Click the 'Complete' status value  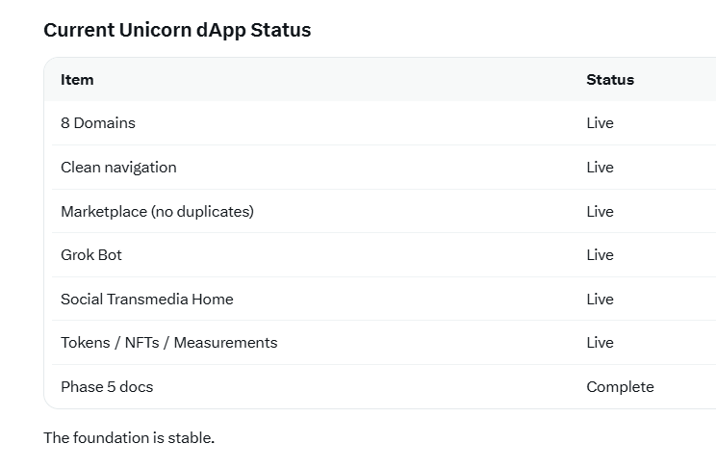[x=620, y=387]
